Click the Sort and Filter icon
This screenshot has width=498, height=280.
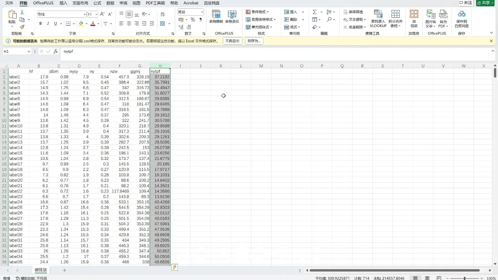pos(329,12)
